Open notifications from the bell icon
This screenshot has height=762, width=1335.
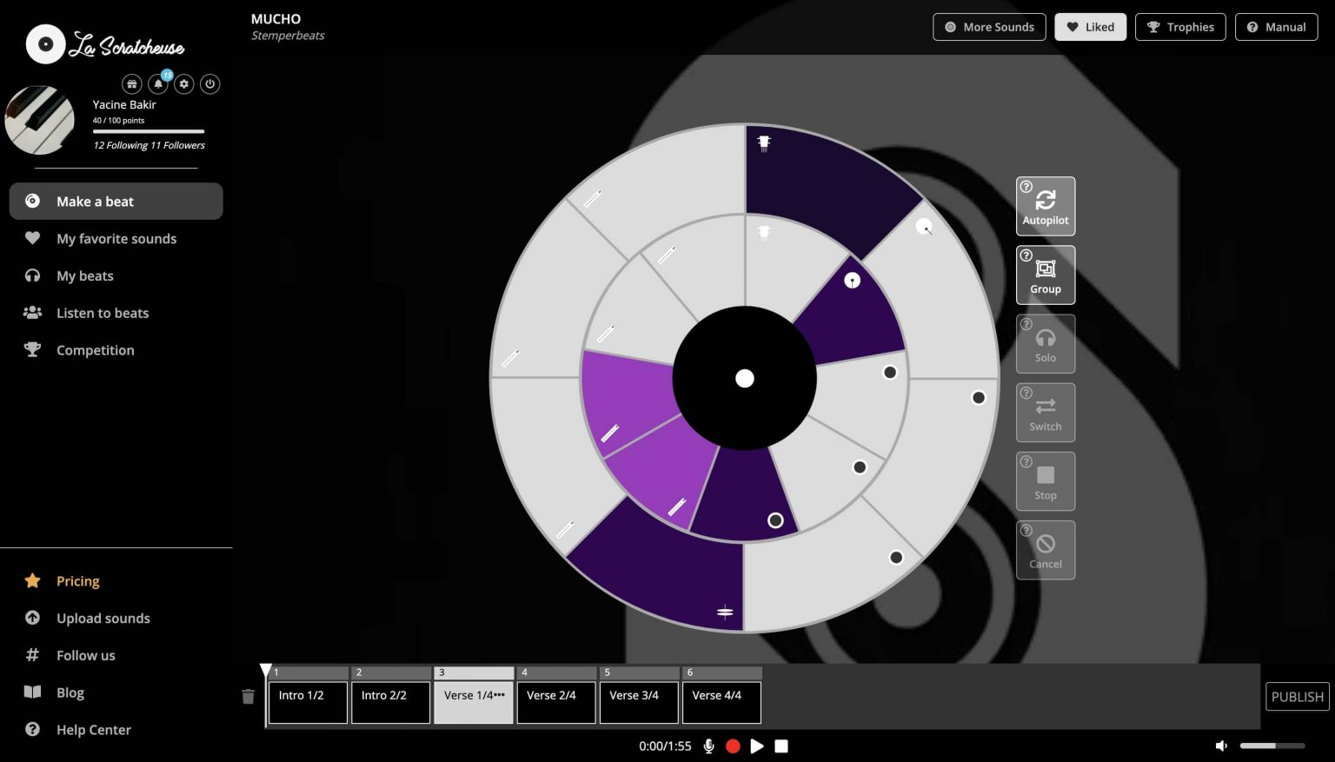click(x=157, y=84)
